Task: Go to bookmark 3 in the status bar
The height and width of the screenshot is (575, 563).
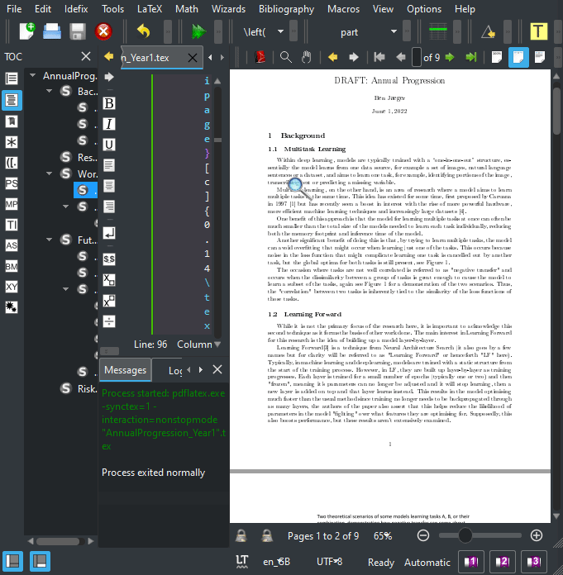Action: 534,562
